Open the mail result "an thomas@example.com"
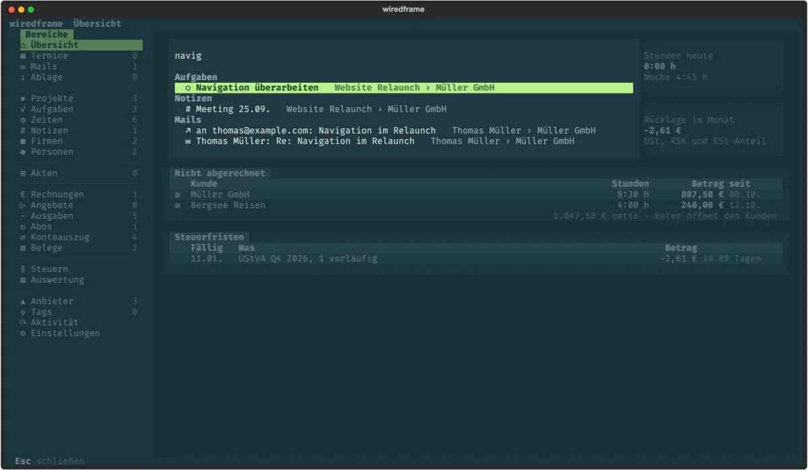The height and width of the screenshot is (470, 808). point(403,131)
